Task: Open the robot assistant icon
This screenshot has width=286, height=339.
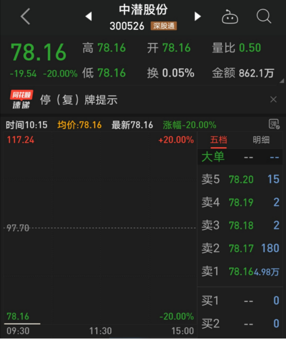Action: click(x=230, y=17)
